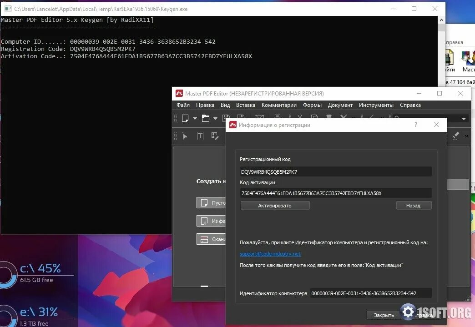The image size is (475, 327).
Task: Click the Активировать button
Action: 275,206
